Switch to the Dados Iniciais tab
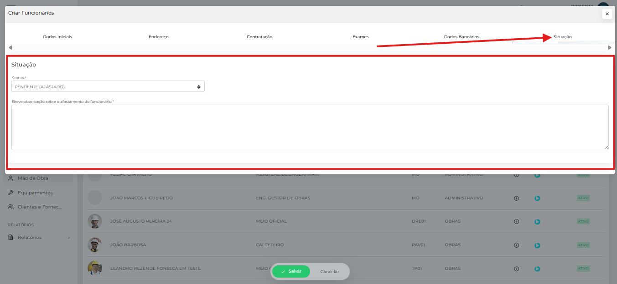The width and height of the screenshot is (617, 284). pos(57,37)
